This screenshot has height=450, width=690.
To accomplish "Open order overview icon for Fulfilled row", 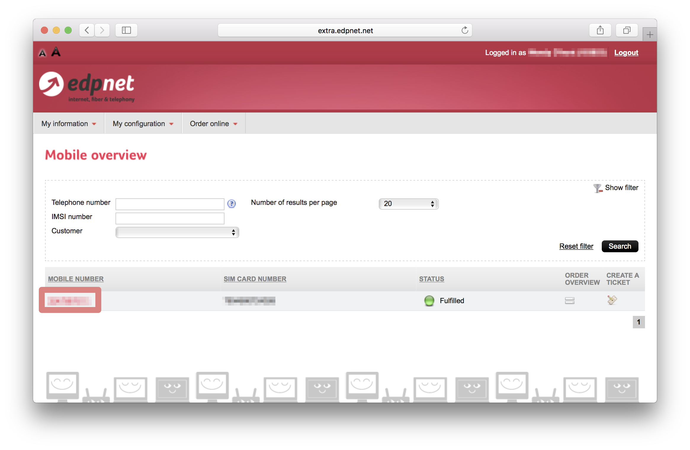I will [x=569, y=300].
